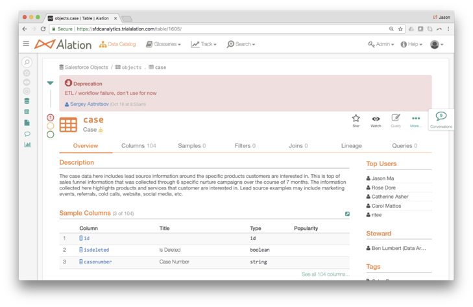Switch to the Columns 104 tab

(138, 146)
